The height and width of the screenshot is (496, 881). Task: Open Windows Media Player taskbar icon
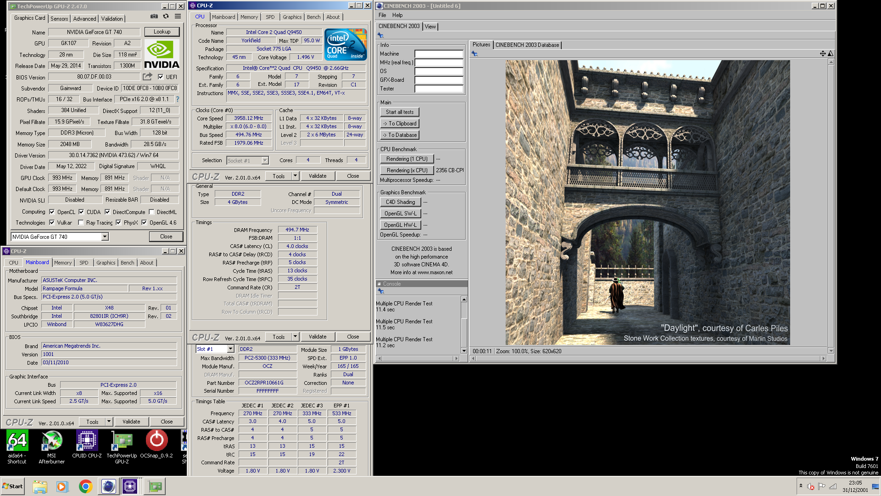62,486
